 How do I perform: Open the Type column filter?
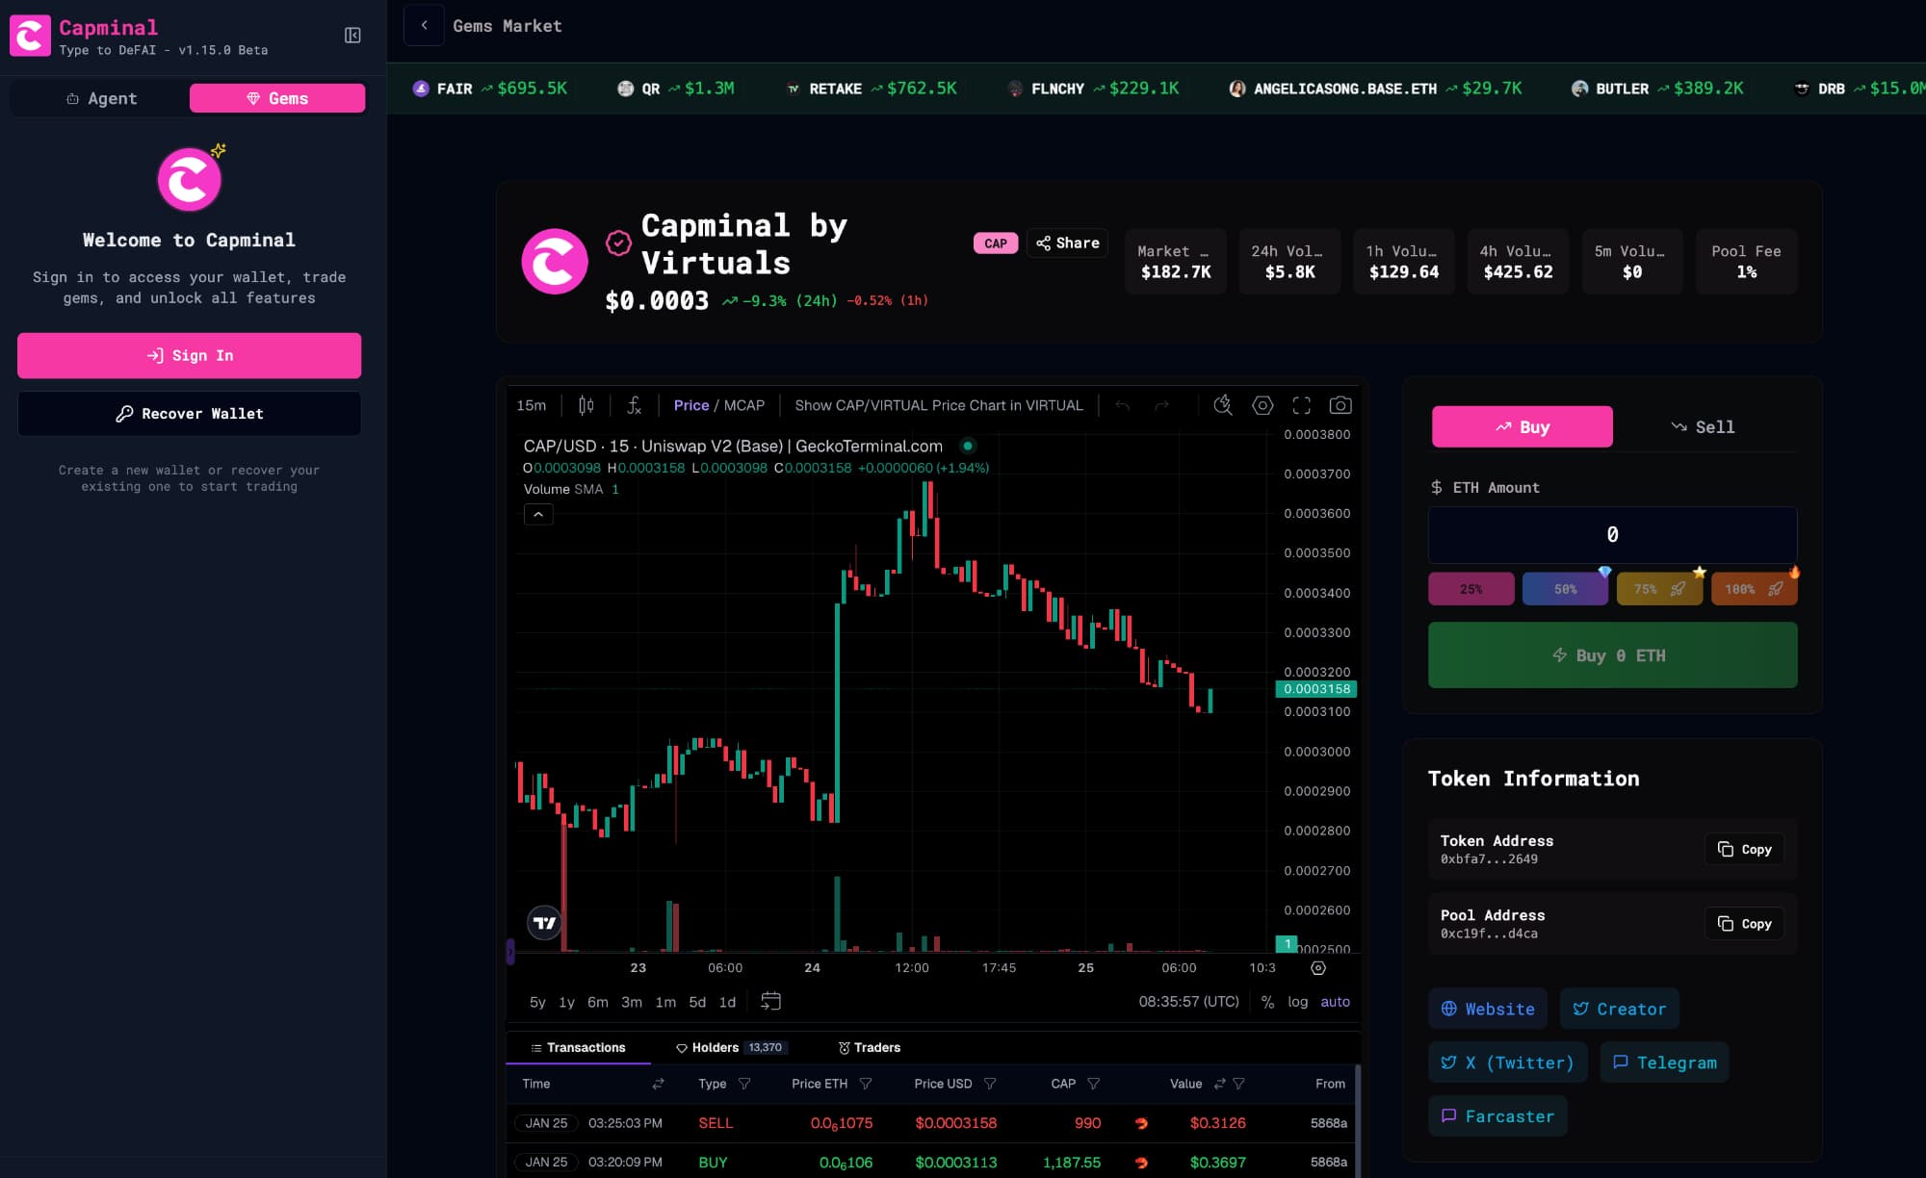pyautogui.click(x=744, y=1084)
